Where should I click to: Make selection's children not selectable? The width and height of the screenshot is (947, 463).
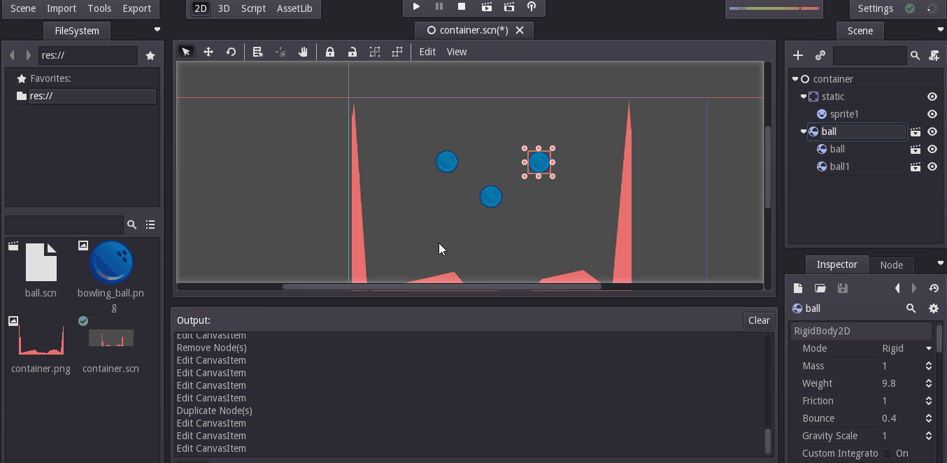(x=375, y=52)
